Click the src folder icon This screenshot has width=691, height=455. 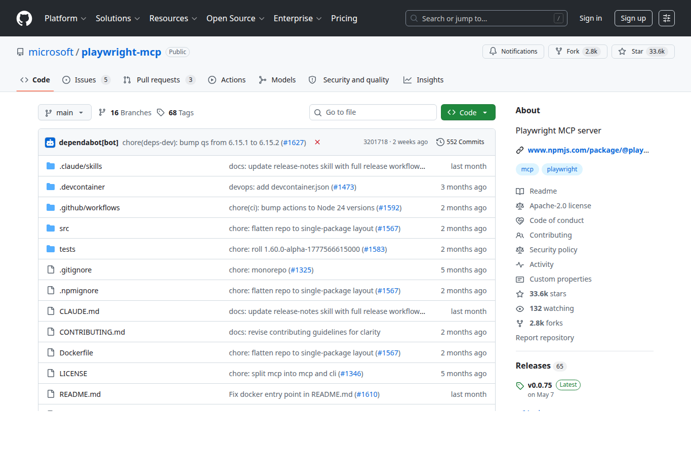coord(51,228)
